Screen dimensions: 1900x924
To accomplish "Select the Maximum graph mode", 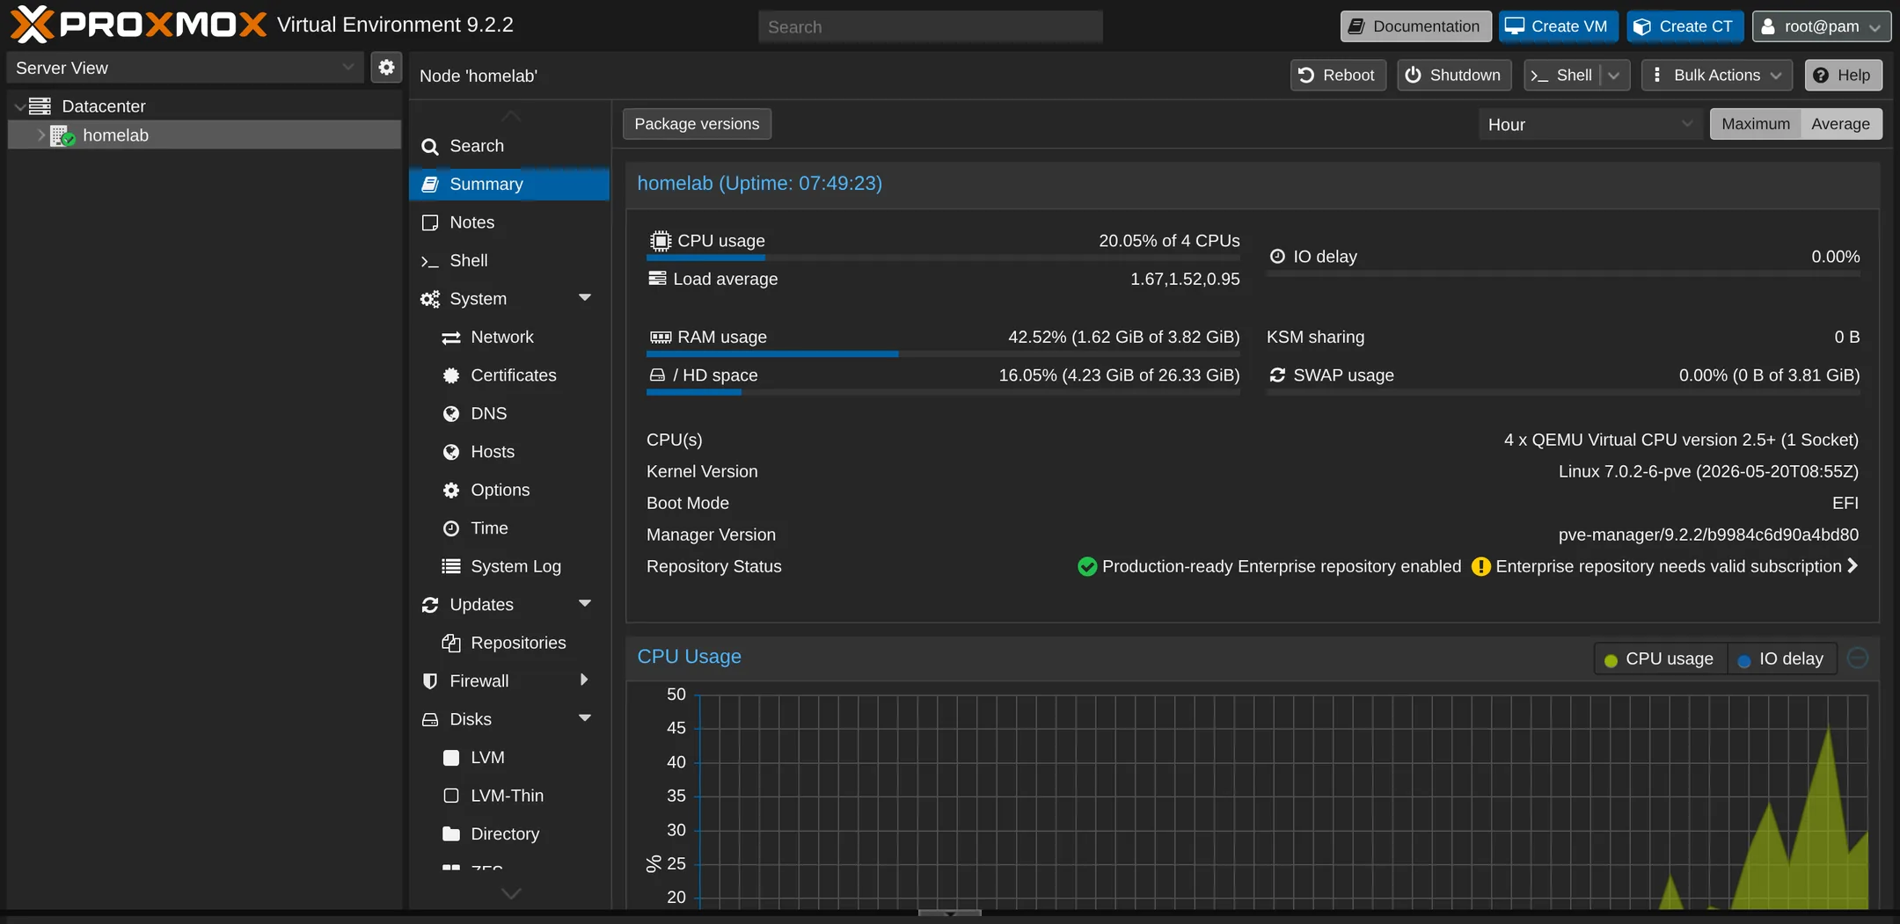I will point(1755,124).
